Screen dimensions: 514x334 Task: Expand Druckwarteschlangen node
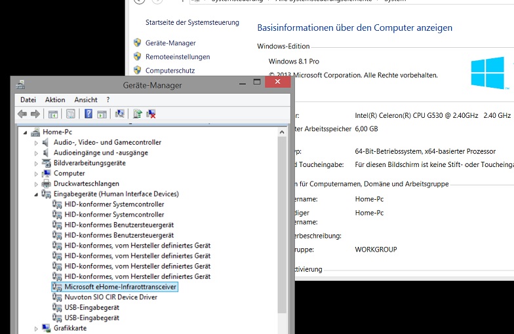point(36,184)
